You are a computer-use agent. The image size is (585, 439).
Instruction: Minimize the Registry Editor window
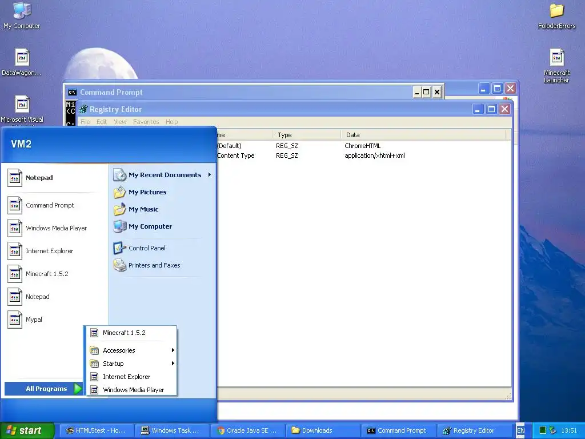point(478,109)
